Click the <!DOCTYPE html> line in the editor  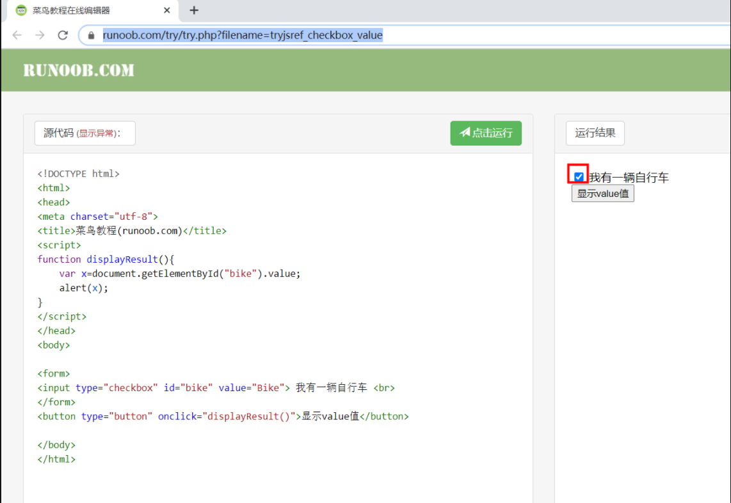click(x=78, y=174)
